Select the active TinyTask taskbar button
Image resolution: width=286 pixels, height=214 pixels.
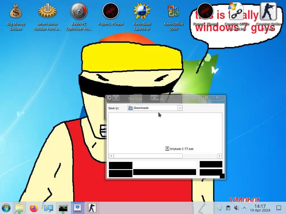click(78, 208)
